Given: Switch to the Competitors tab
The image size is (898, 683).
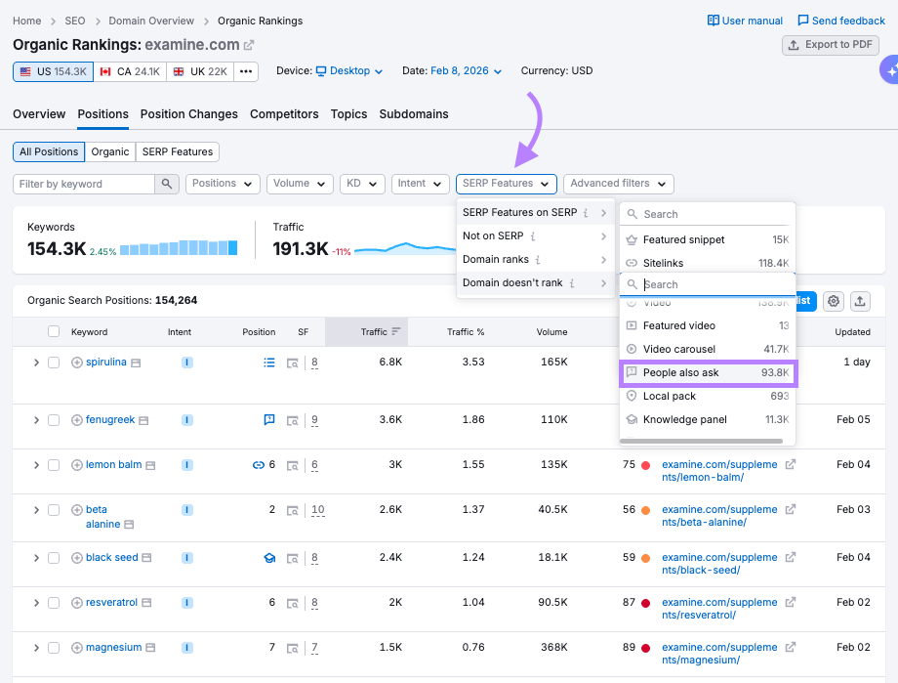Looking at the screenshot, I should pos(284,114).
